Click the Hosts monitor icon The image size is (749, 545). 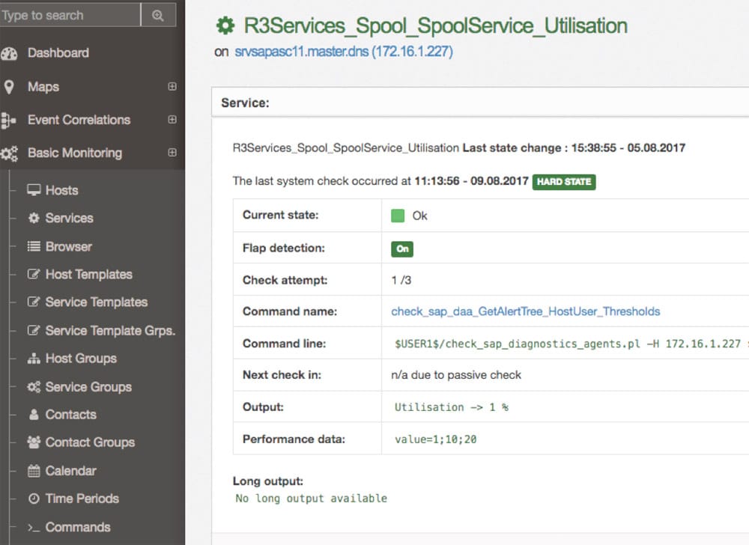34,190
